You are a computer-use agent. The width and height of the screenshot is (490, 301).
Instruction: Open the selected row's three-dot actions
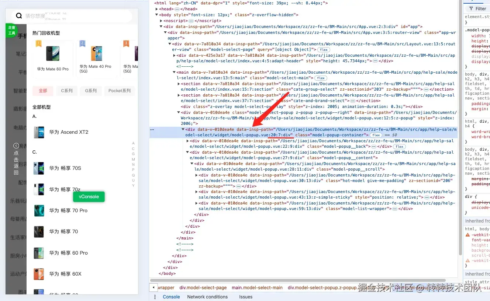point(152,130)
